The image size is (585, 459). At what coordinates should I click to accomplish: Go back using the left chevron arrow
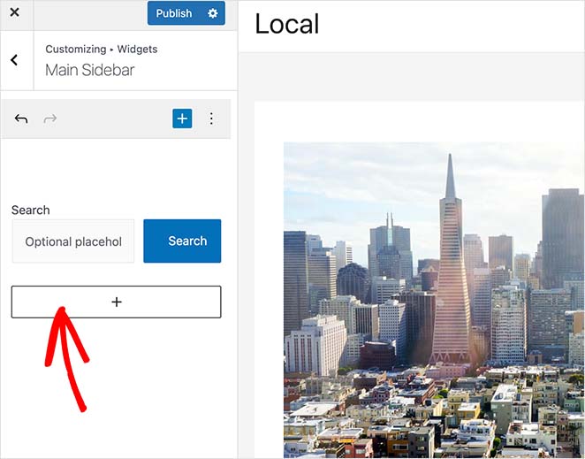click(x=15, y=60)
